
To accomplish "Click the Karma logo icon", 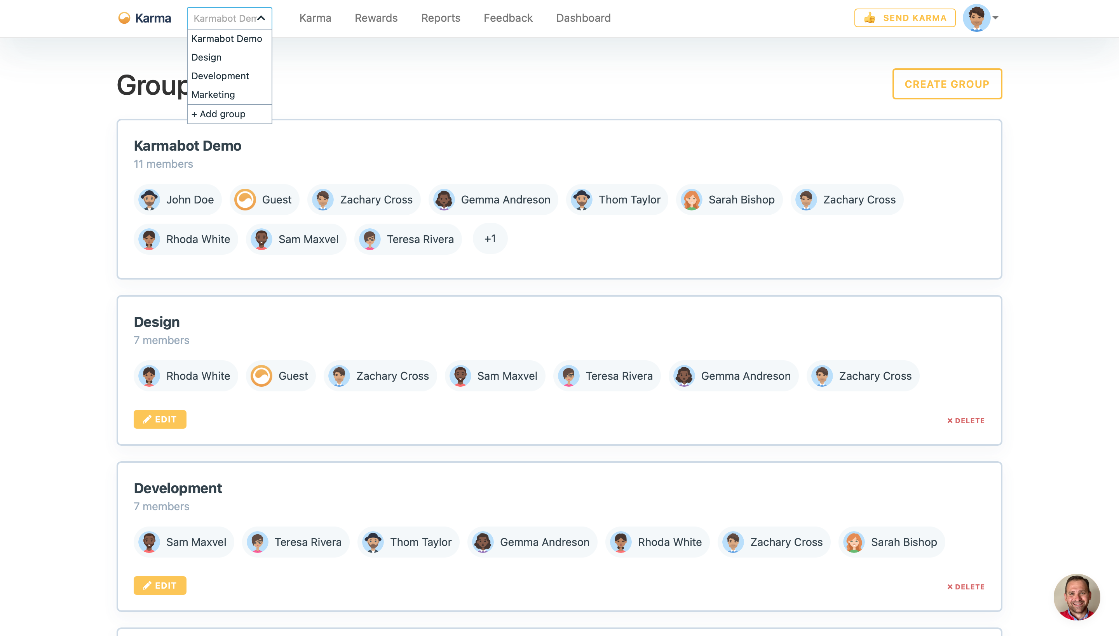I will (x=125, y=18).
